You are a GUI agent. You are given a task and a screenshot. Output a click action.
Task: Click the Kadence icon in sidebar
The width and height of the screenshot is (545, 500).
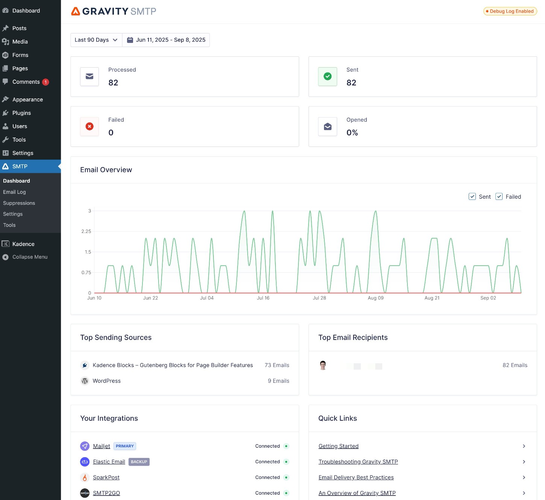(5, 244)
